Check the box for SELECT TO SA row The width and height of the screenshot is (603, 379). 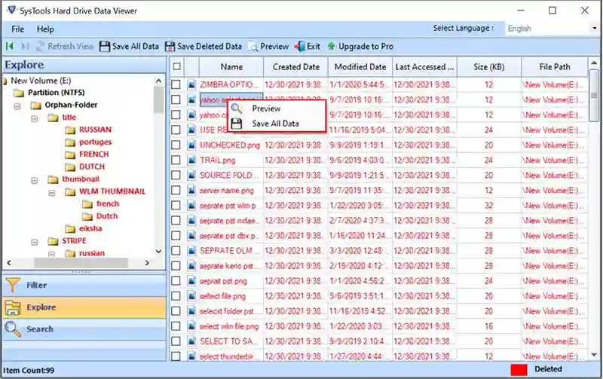[176, 341]
